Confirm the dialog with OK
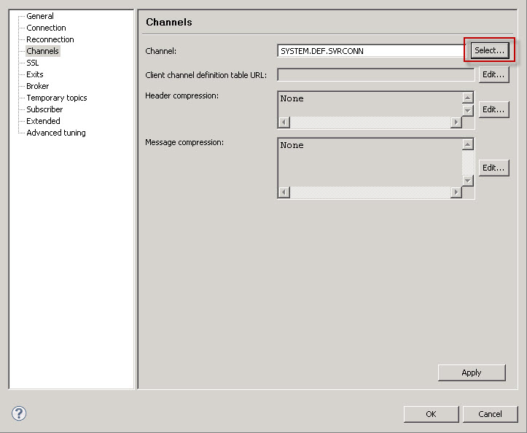The image size is (527, 433). click(431, 414)
